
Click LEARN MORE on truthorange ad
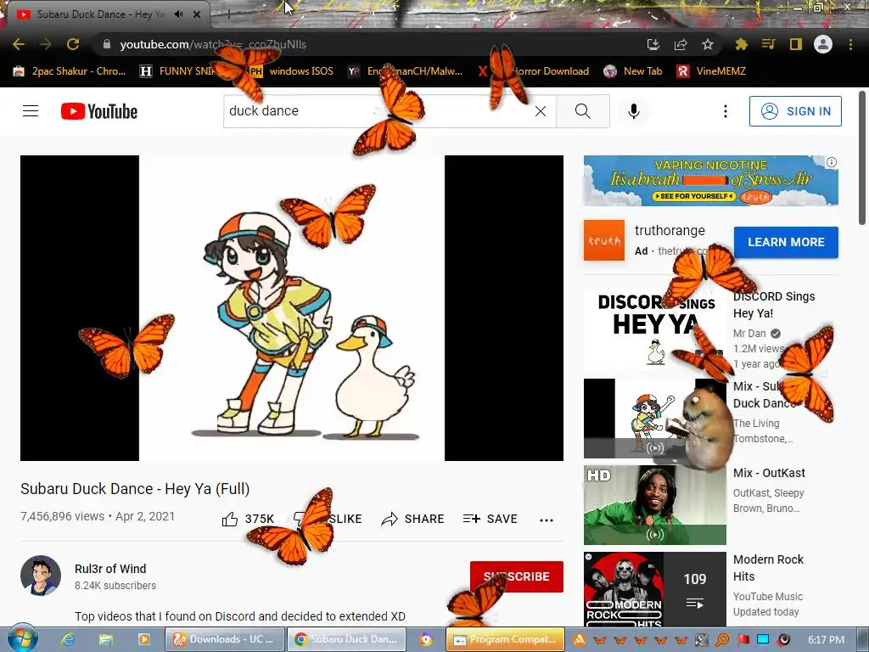tap(786, 242)
